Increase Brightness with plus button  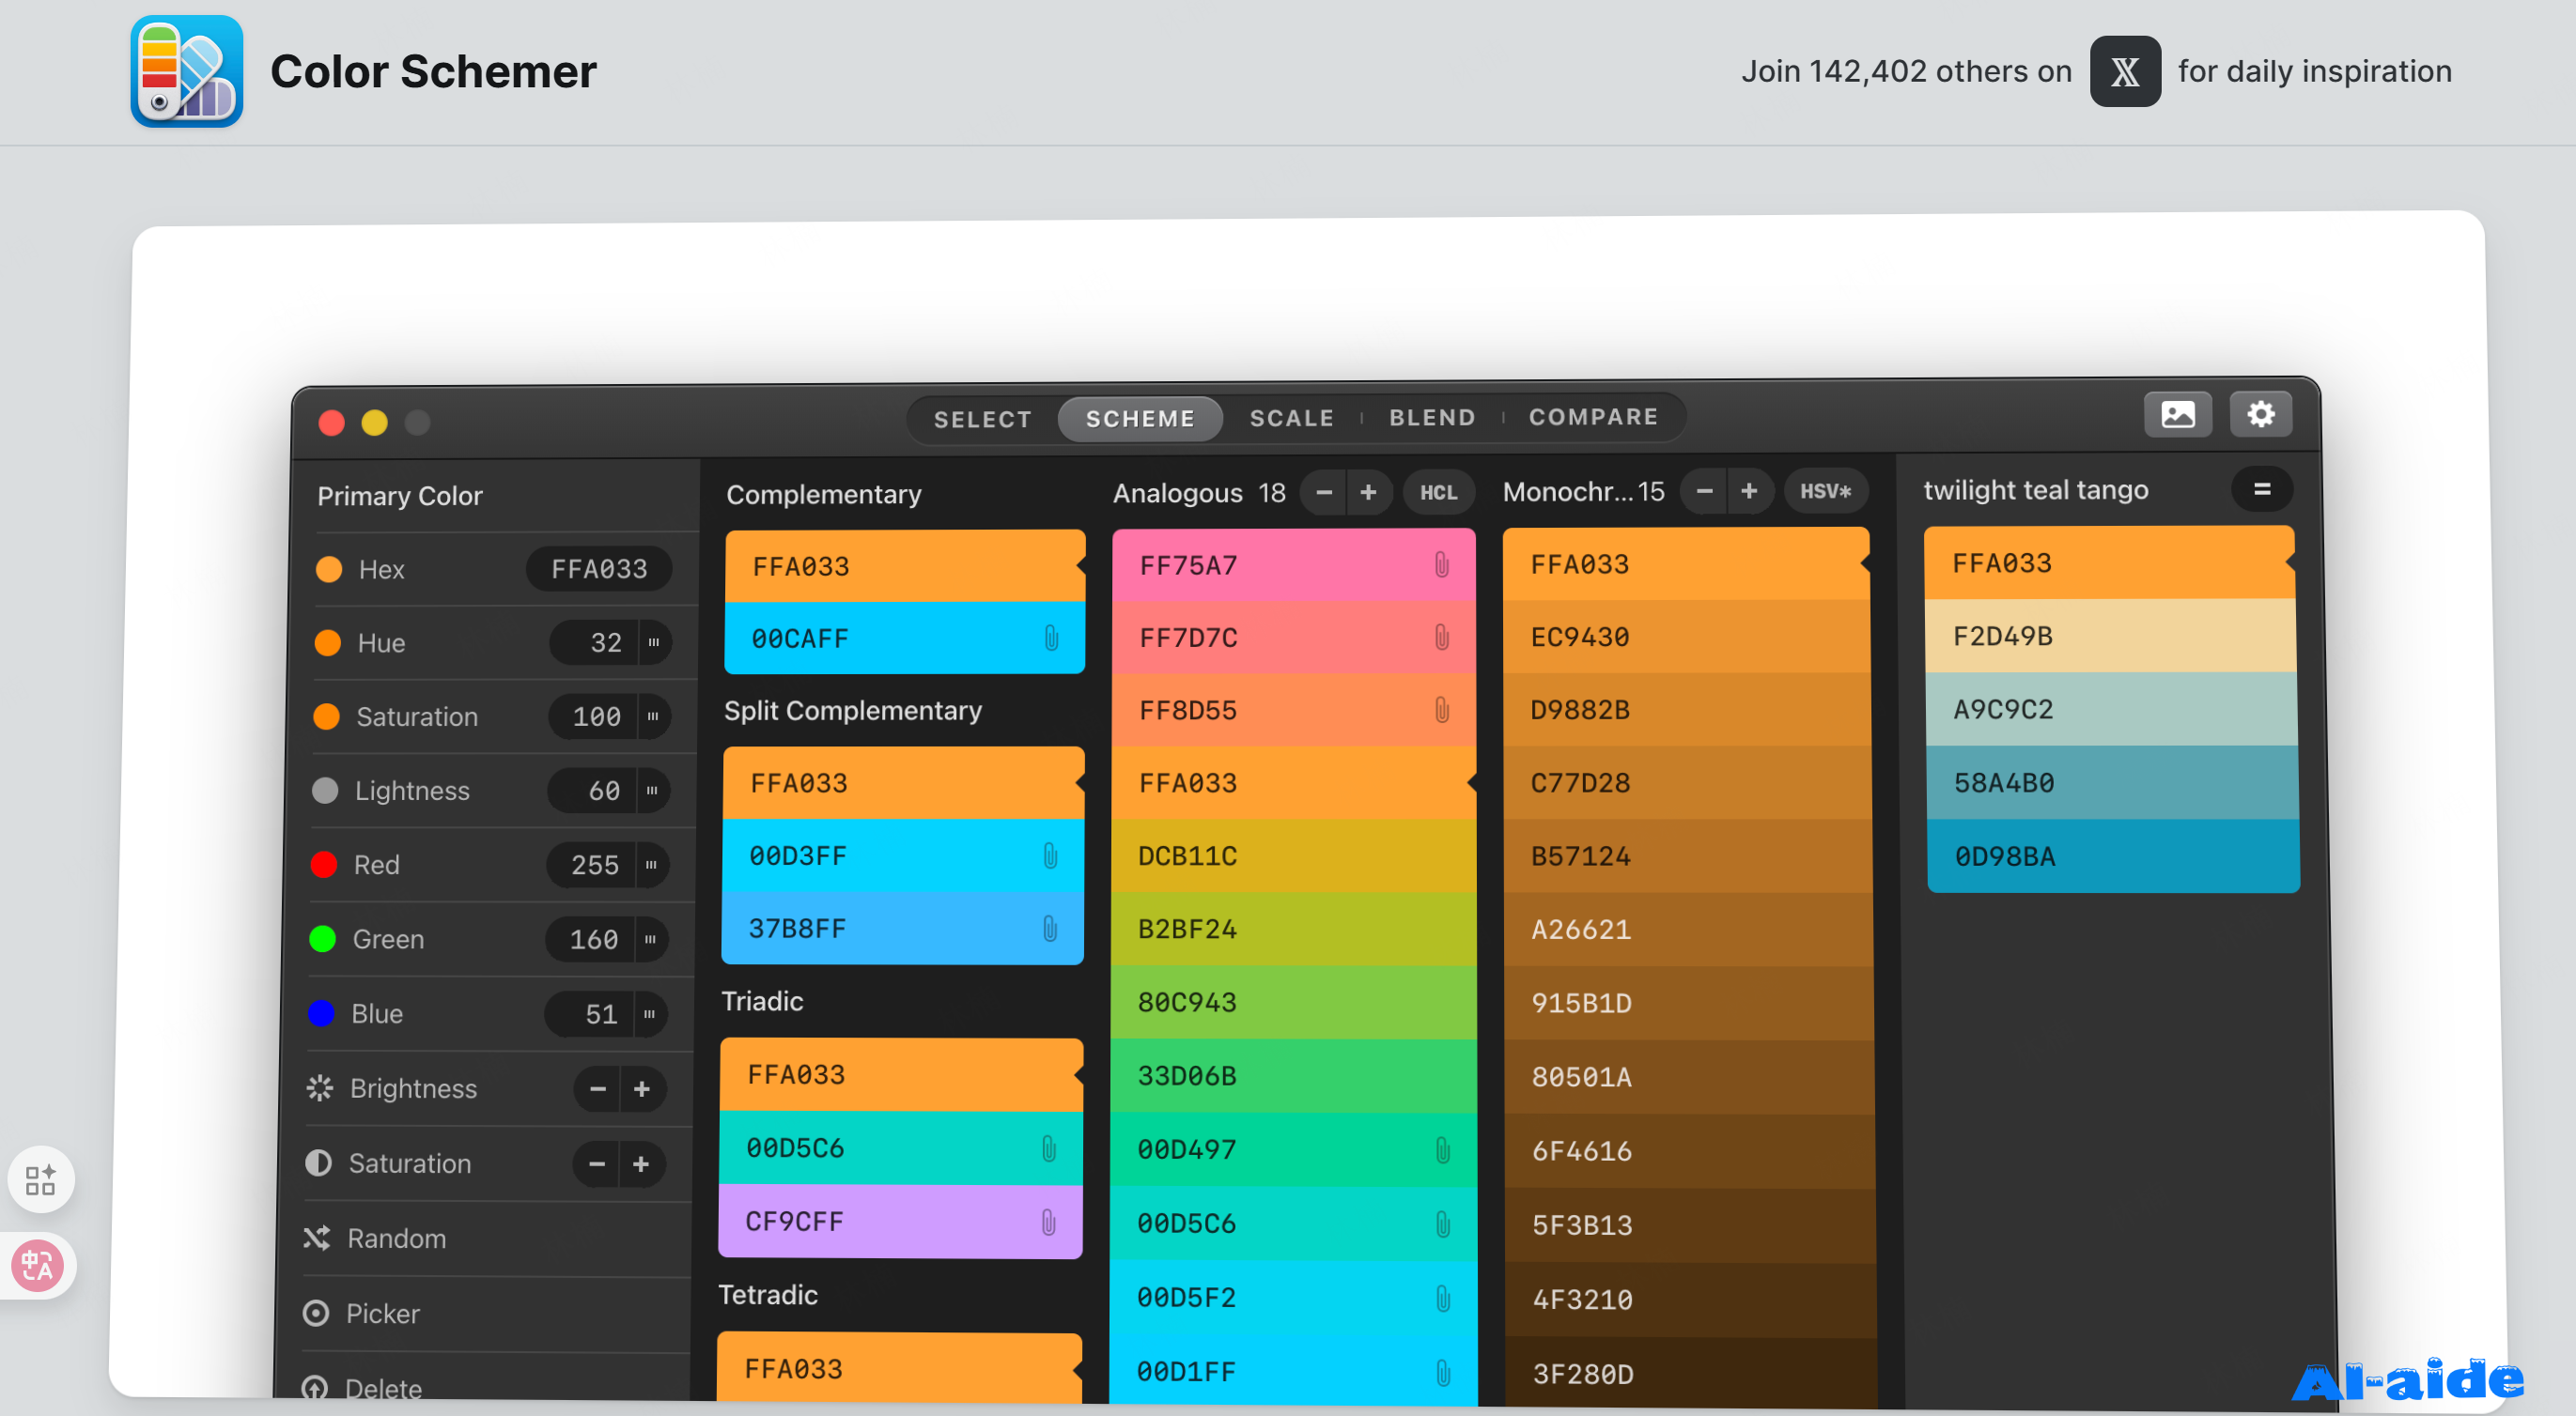642,1089
